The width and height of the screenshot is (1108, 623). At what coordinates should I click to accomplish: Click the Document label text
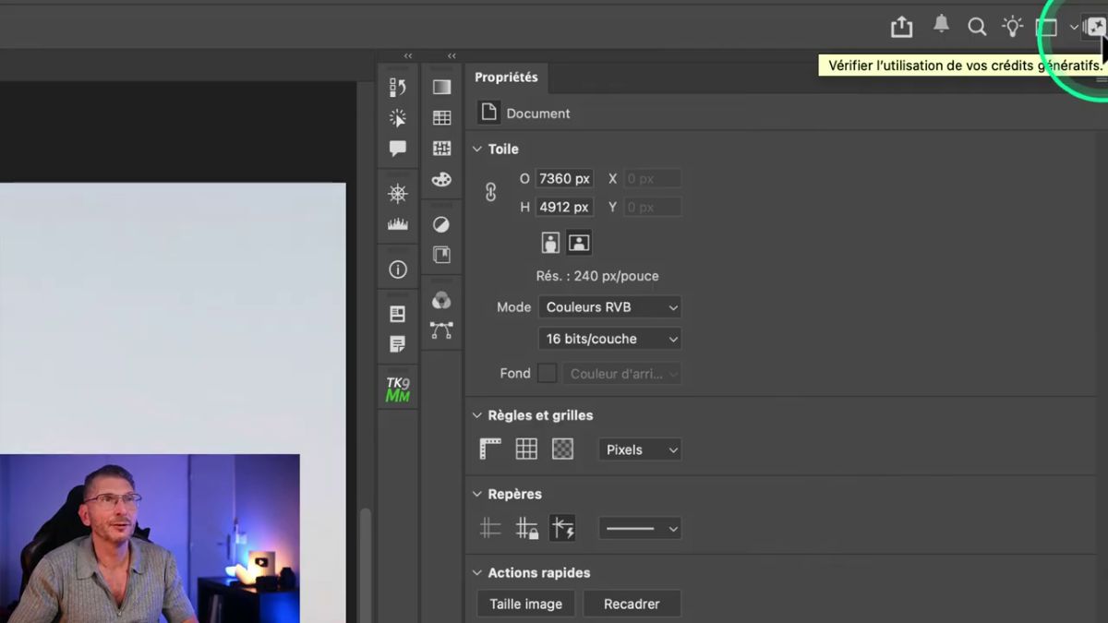pyautogui.click(x=538, y=114)
